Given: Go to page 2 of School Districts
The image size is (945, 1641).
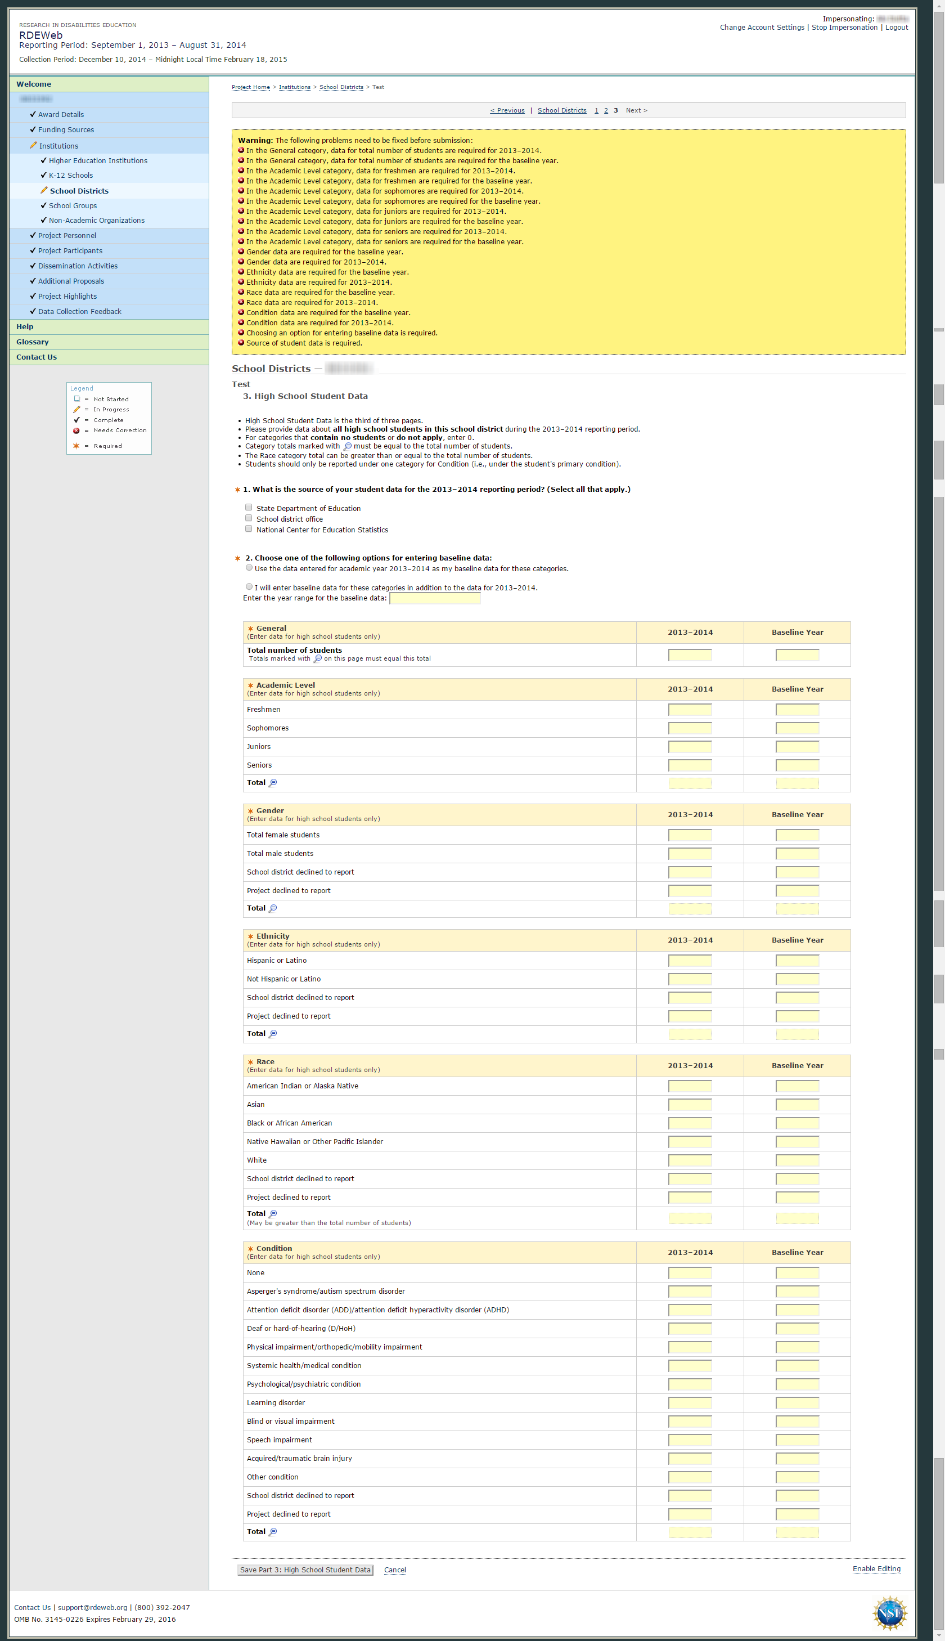Looking at the screenshot, I should (606, 110).
